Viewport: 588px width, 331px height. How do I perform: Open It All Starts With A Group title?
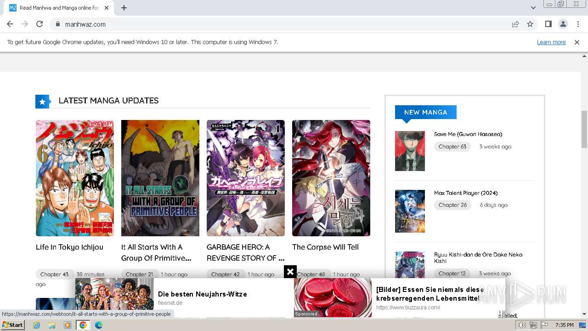tap(156, 252)
